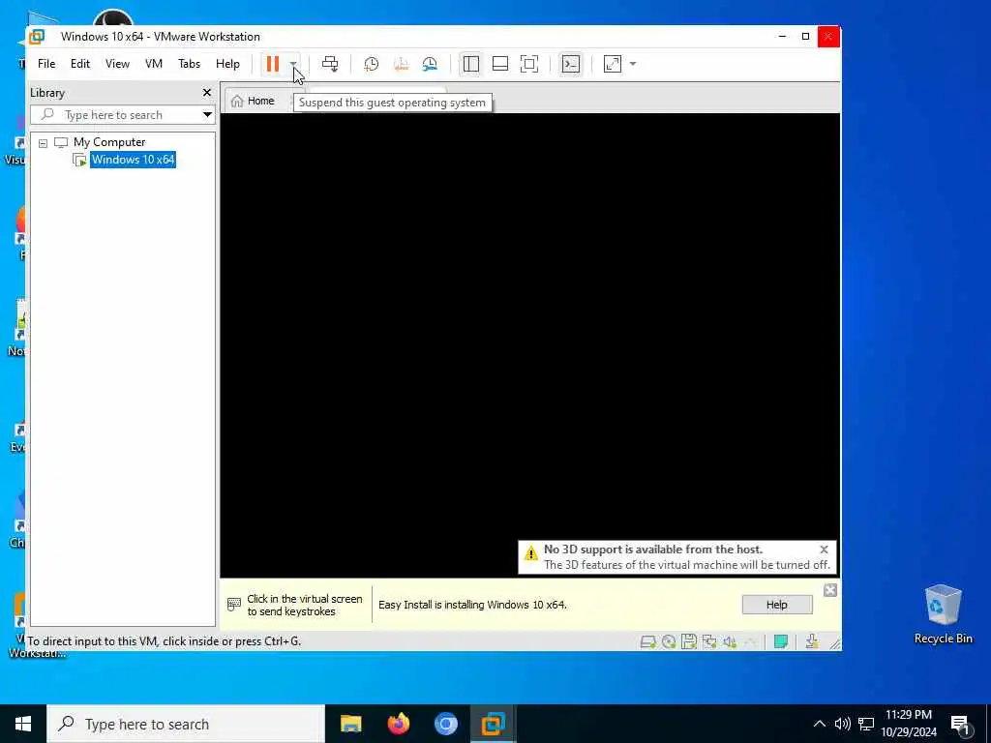Open Chrome from the taskbar
The image size is (991, 743).
point(445,724)
